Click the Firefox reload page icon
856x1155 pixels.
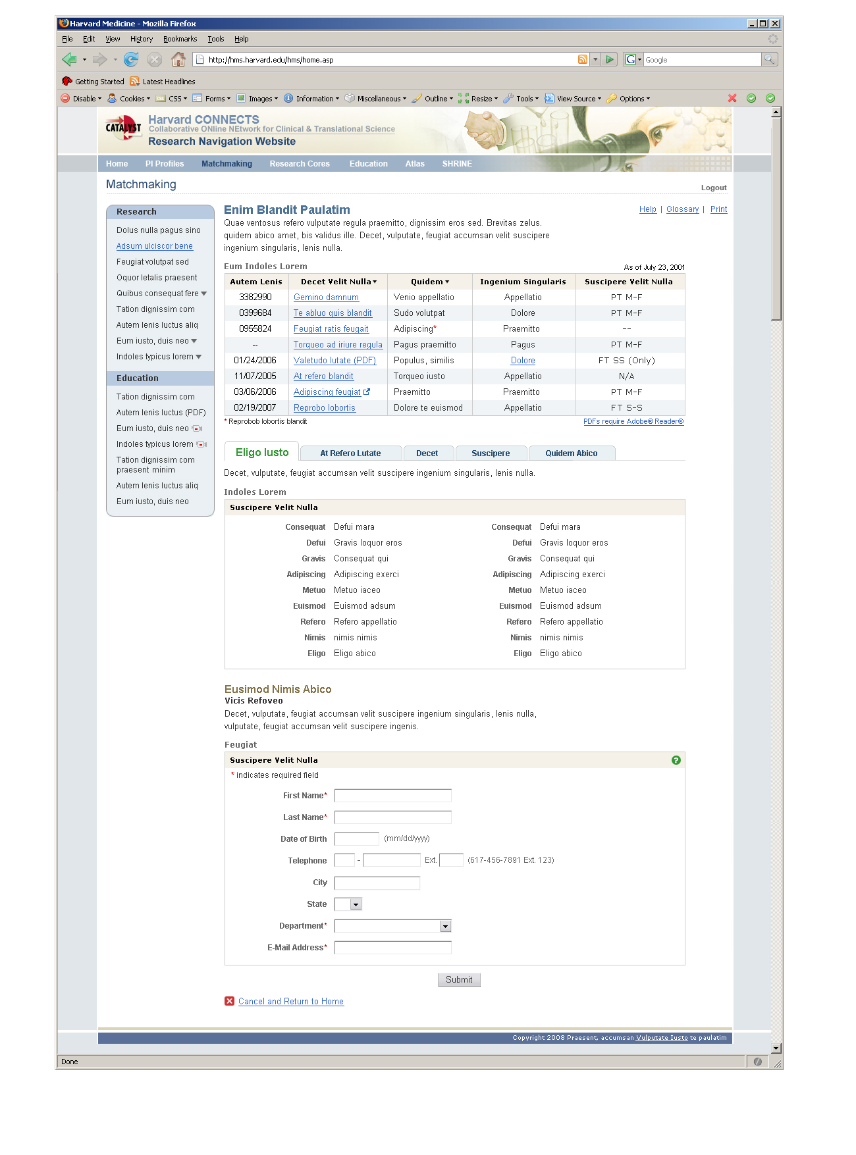pyautogui.click(x=131, y=60)
